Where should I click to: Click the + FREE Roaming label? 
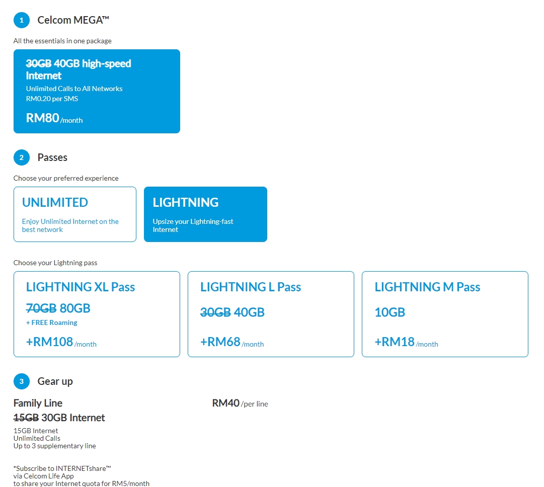[52, 322]
